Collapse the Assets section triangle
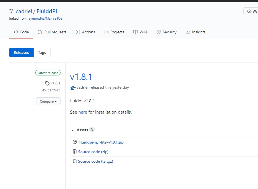258x189 pixels. pos(72,130)
